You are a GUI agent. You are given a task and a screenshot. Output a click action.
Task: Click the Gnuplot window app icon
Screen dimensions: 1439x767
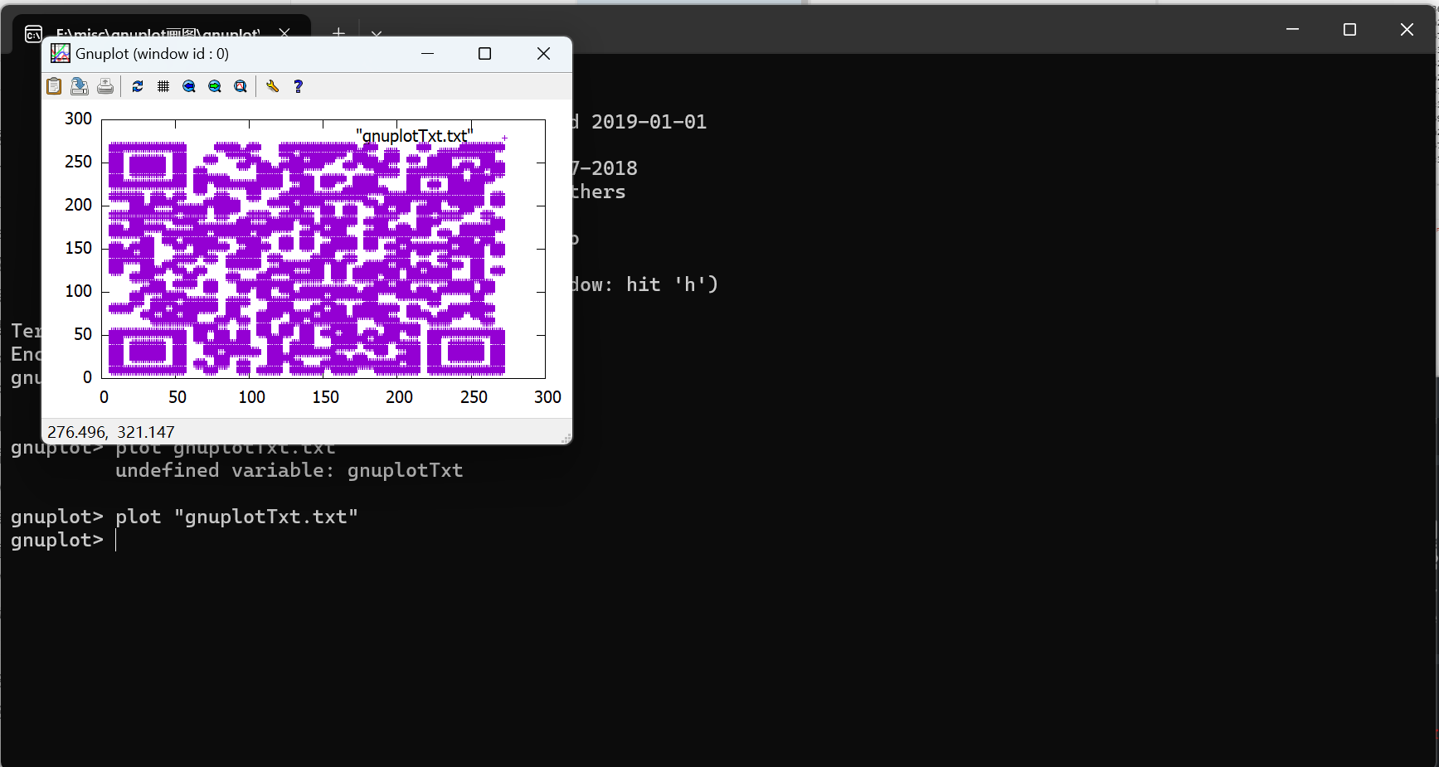[61, 54]
